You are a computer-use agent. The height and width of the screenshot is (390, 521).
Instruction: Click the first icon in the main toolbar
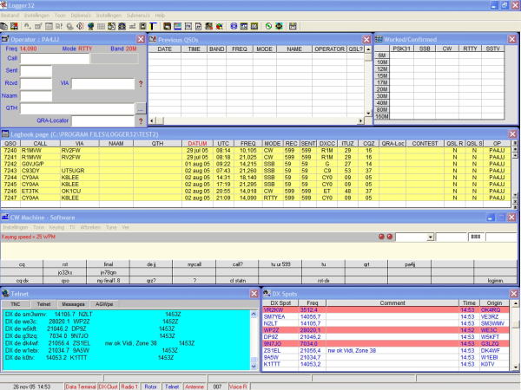tap(6, 26)
